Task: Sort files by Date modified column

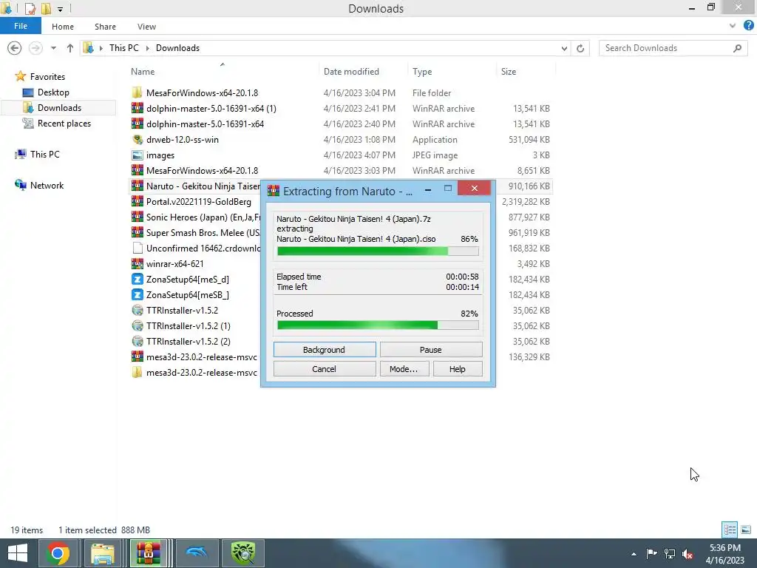Action: (x=351, y=72)
